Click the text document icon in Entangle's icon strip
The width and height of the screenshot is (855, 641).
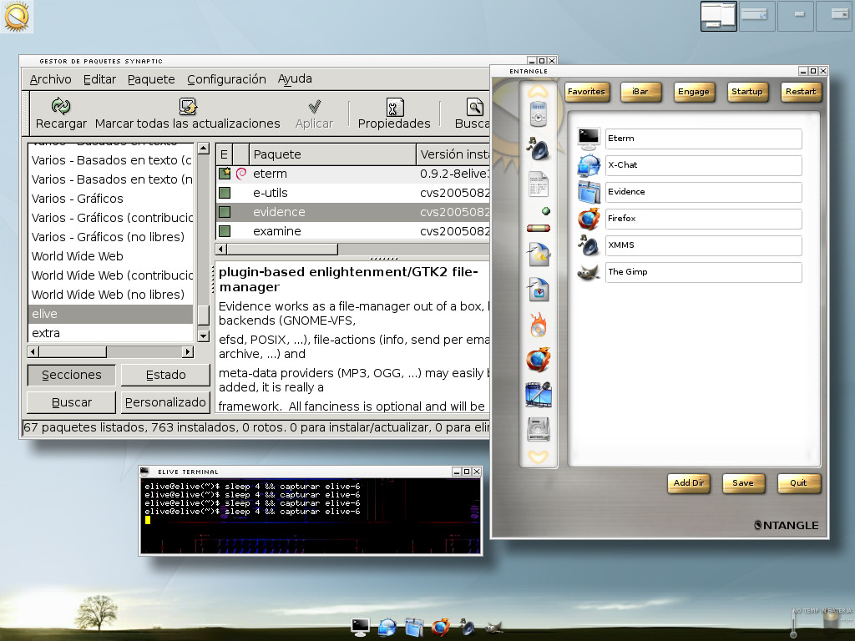click(x=539, y=184)
